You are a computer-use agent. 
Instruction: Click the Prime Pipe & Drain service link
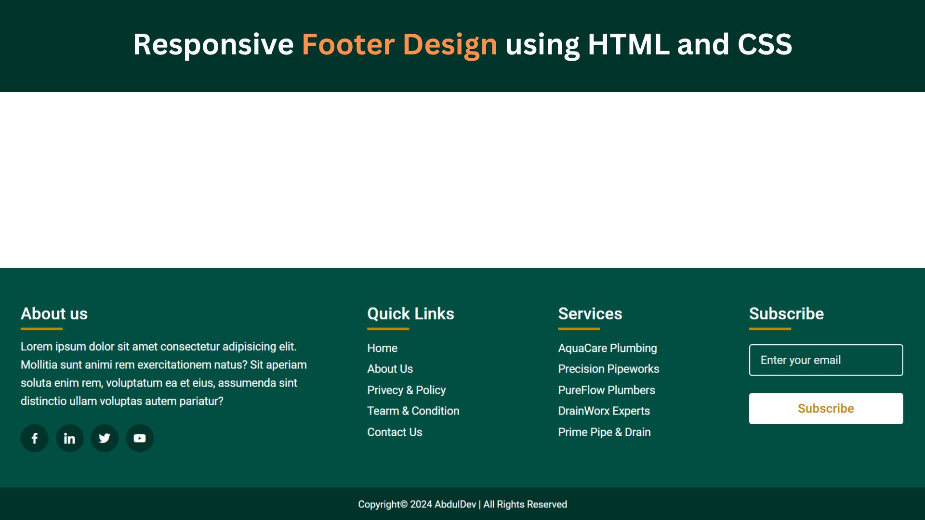point(604,432)
